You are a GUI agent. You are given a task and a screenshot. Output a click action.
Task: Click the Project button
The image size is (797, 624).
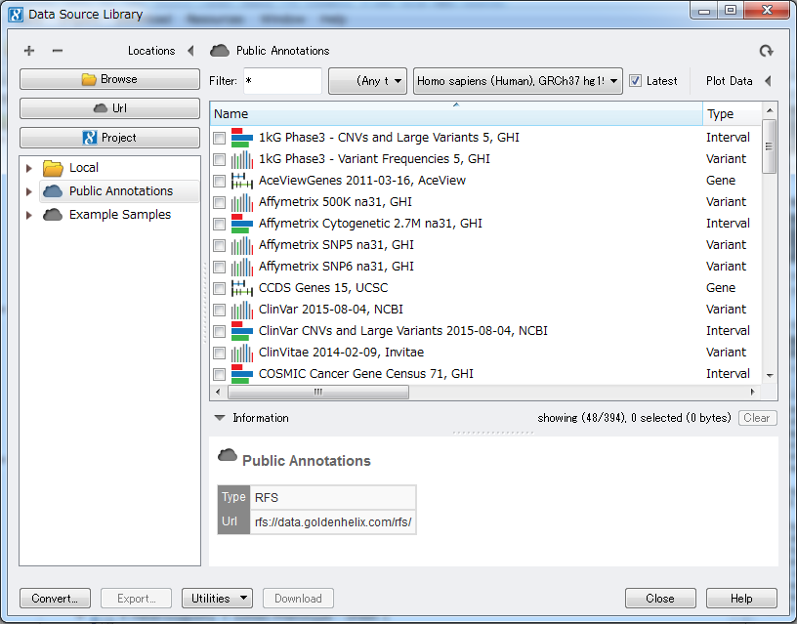tap(109, 137)
